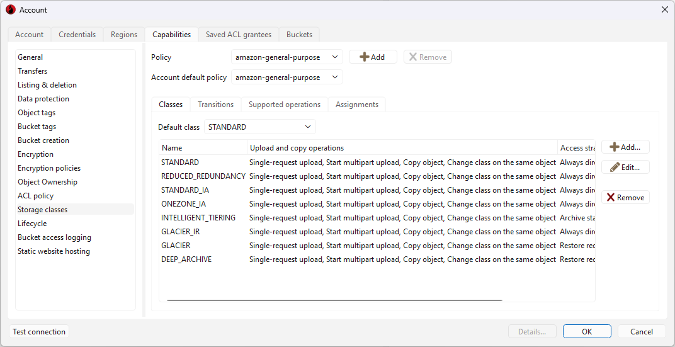Switch to the Credentials tab

click(77, 35)
